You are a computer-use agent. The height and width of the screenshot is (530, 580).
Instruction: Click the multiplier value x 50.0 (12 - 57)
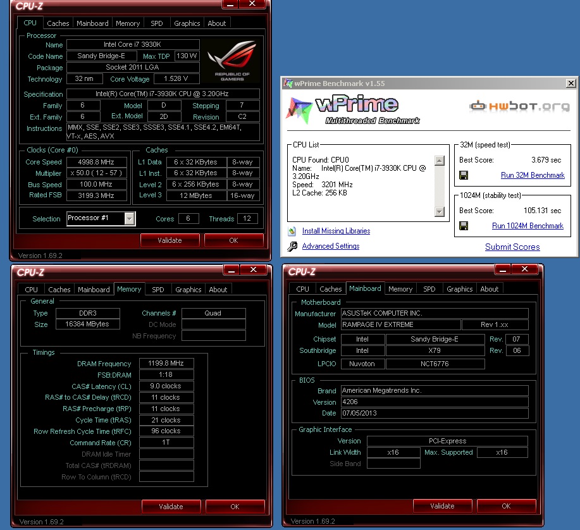96,173
